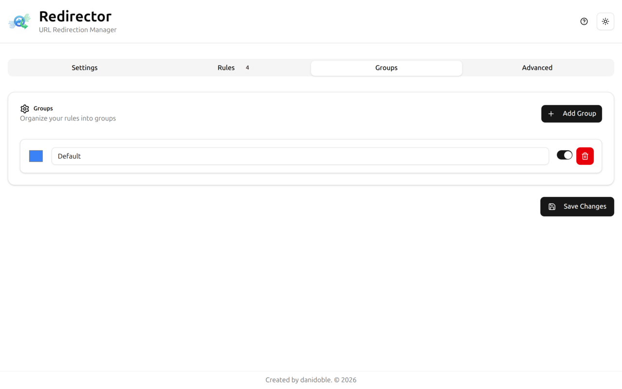Click inside the Default group name field
This screenshot has height=389, width=622.
click(x=194, y=156)
